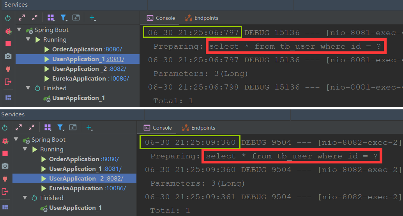Image resolution: width=403 pixels, height=216 pixels.
Task: Collapse Finished node in top tree
Action: coord(28,88)
